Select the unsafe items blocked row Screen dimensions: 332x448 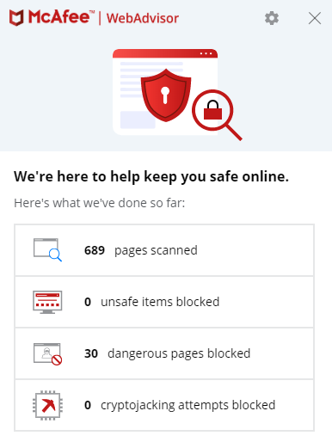click(164, 302)
